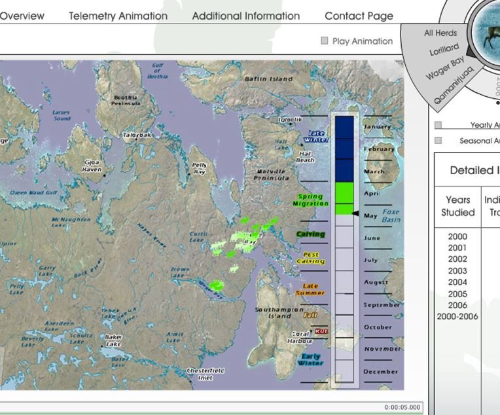Click the Coral Harbour map label

point(300,338)
